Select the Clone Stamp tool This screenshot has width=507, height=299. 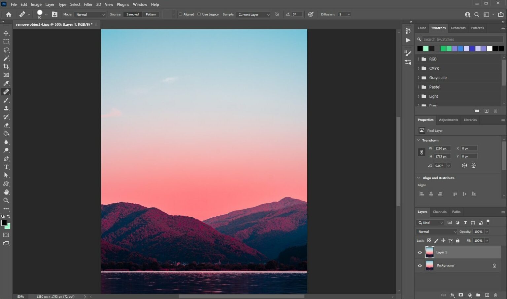click(x=6, y=108)
